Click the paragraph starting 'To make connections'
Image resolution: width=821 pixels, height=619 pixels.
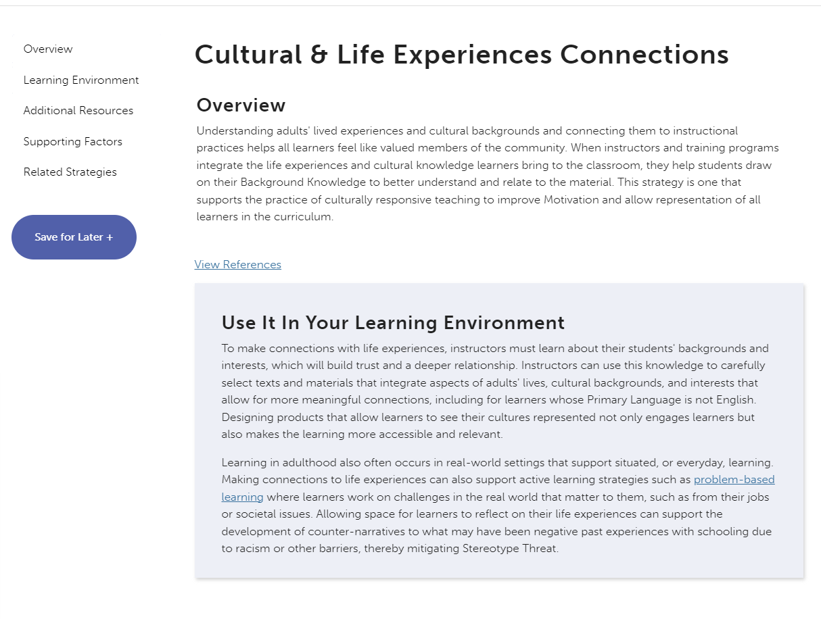pos(494,391)
